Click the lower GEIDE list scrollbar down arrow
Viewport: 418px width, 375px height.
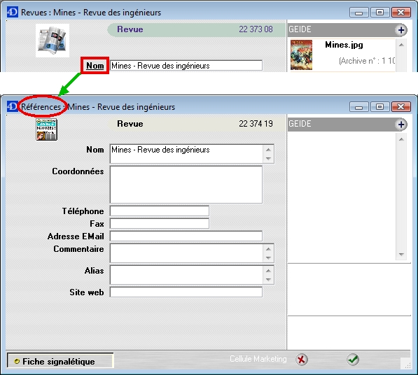coord(401,255)
